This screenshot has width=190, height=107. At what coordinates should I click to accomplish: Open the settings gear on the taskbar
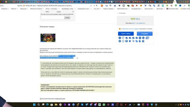coord(156,105)
